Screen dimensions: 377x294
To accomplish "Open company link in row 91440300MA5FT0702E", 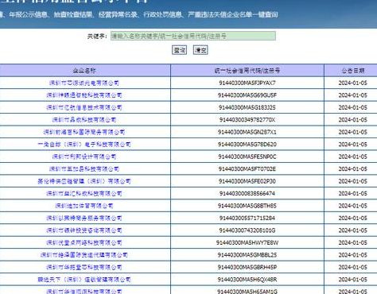I will [84, 168].
